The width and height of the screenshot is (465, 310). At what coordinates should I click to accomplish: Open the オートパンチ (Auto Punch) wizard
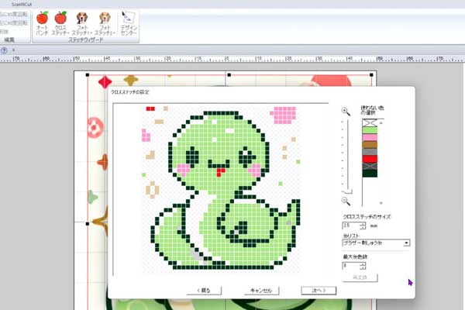43,22
